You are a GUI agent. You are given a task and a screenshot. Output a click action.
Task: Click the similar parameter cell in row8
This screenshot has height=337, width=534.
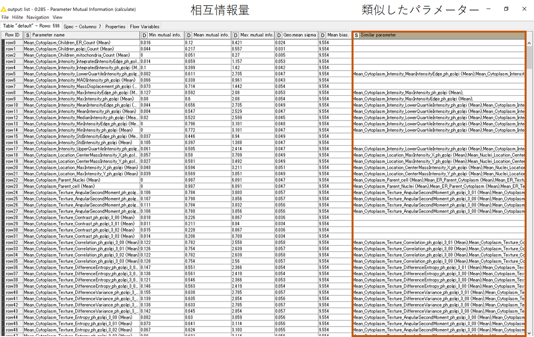click(x=439, y=92)
